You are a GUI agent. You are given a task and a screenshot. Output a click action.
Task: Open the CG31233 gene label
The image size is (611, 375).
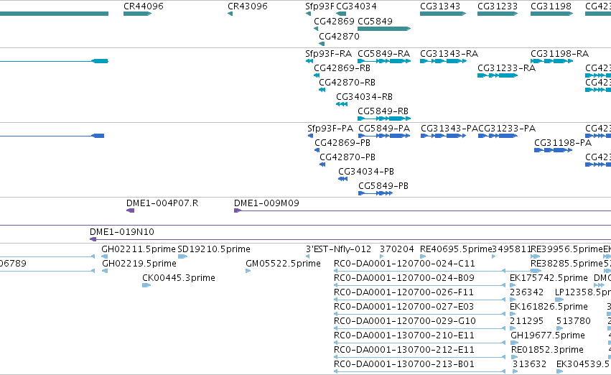tap(498, 6)
